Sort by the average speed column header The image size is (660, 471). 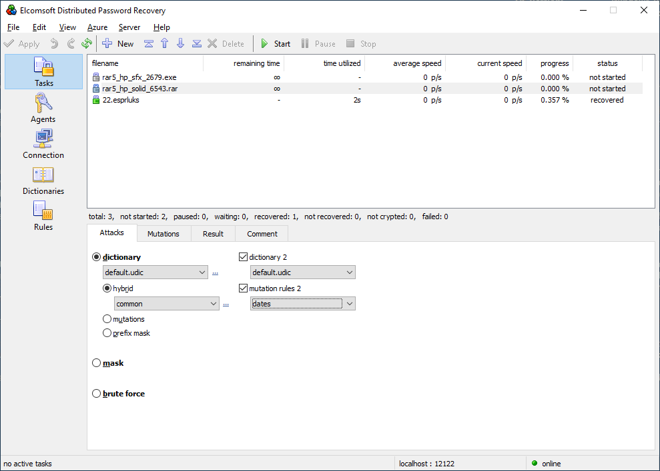[405, 63]
